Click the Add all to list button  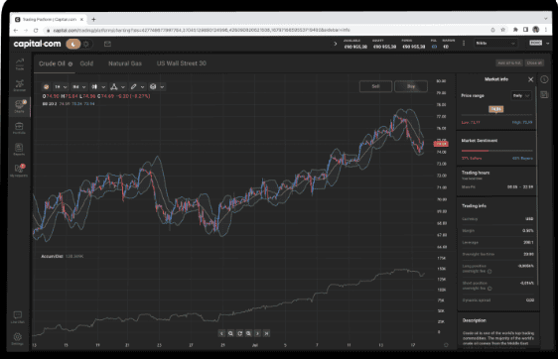pos(509,62)
